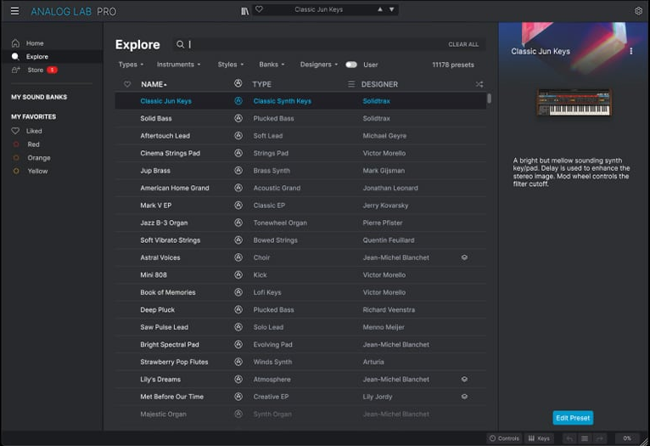Expand the Styles filter dropdown

click(231, 65)
